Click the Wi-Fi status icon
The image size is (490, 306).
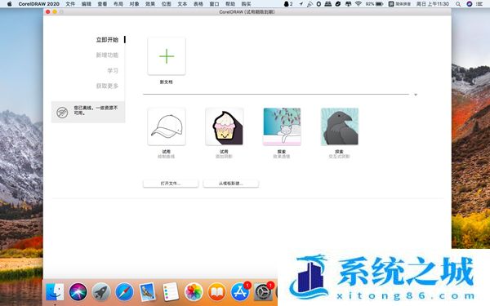tap(359, 4)
